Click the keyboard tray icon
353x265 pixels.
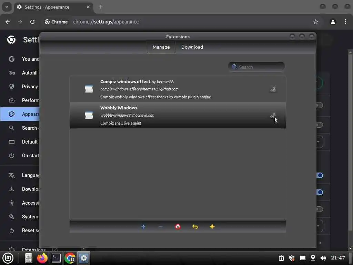click(303, 258)
